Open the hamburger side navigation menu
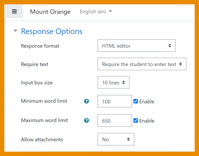The width and height of the screenshot is (199, 156). tap(14, 12)
